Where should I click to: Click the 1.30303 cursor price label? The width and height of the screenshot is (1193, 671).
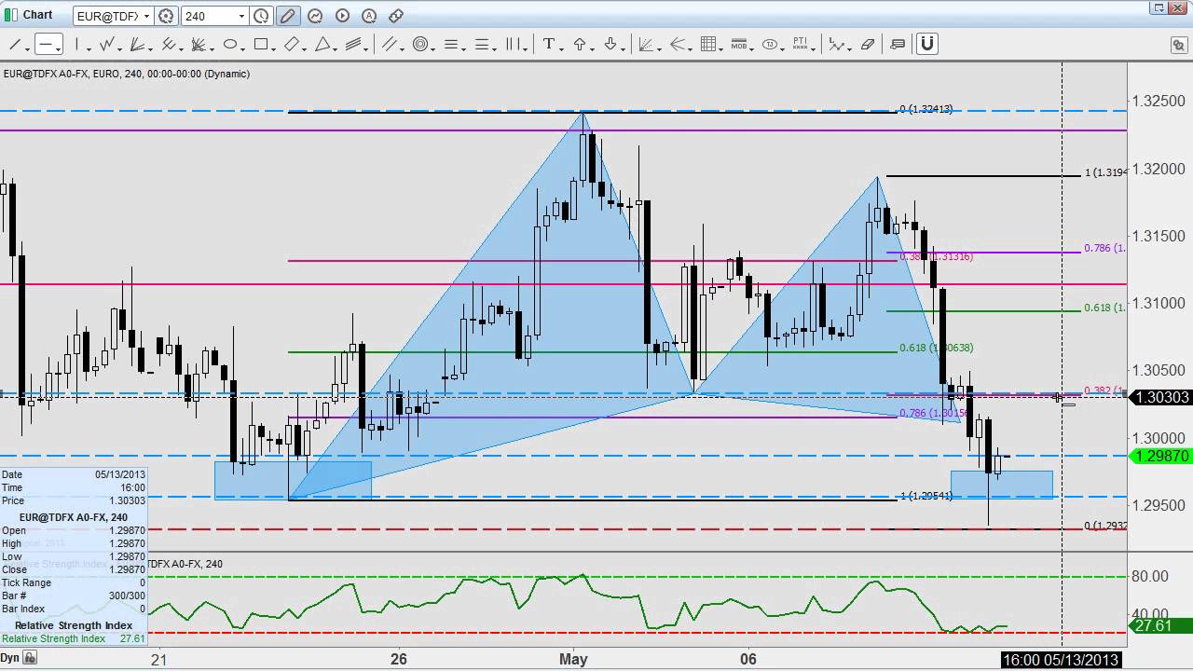(1160, 397)
